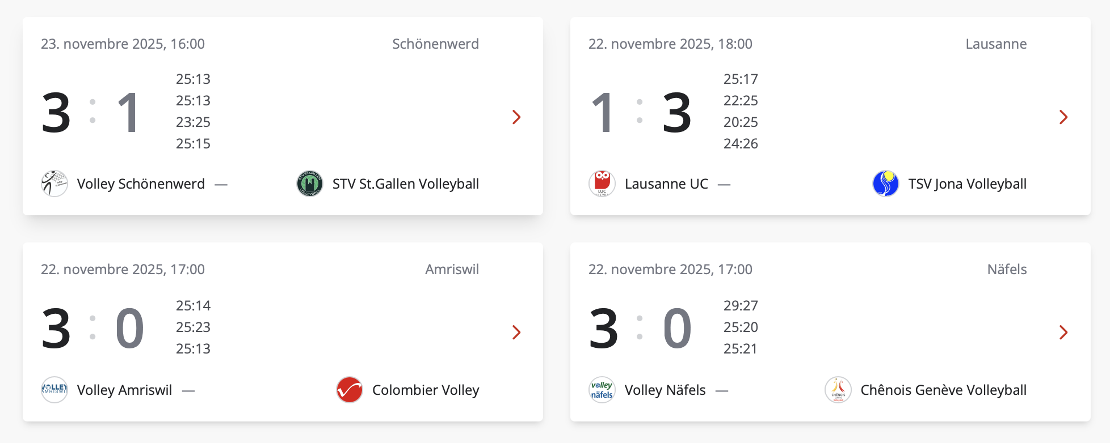This screenshot has width=1110, height=443.
Task: Open the Näfels match details chevron
Action: pos(1063,333)
